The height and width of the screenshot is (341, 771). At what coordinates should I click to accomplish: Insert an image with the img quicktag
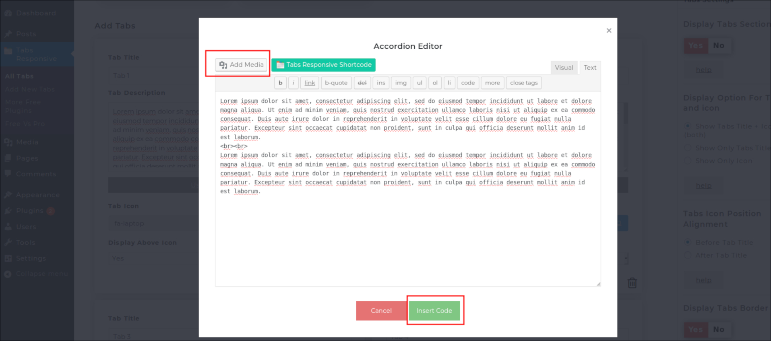click(401, 83)
